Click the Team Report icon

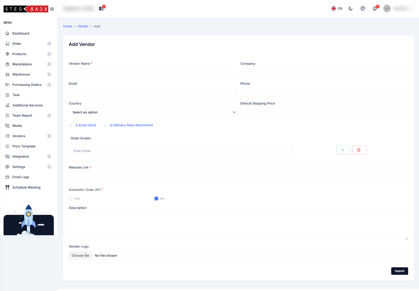point(7,115)
